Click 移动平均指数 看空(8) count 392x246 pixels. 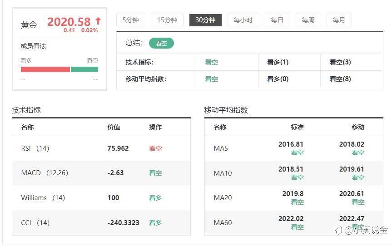tap(340, 79)
